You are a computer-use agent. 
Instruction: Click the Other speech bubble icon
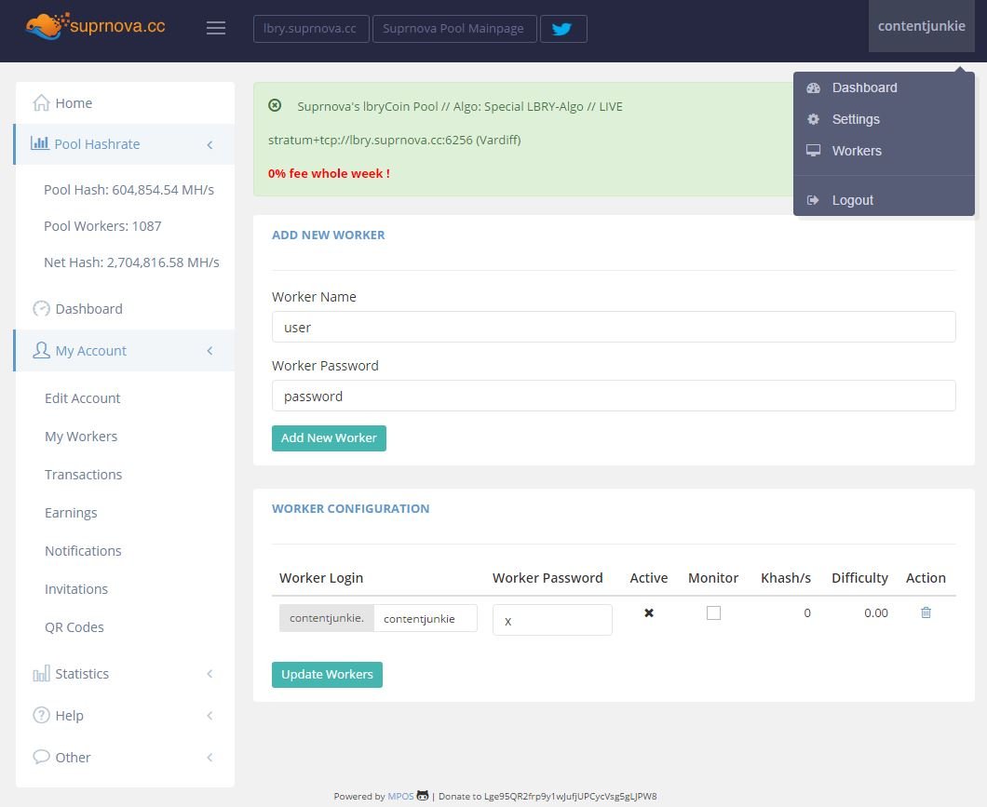tap(42, 757)
